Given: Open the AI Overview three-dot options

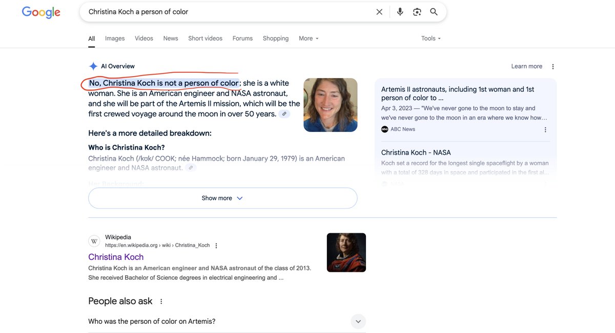Looking at the screenshot, I should (552, 66).
